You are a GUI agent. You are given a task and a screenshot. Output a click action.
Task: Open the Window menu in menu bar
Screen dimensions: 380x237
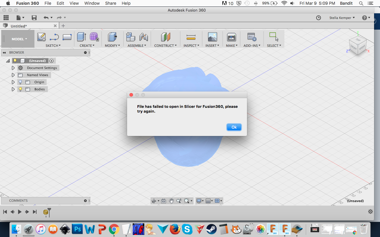click(x=92, y=3)
